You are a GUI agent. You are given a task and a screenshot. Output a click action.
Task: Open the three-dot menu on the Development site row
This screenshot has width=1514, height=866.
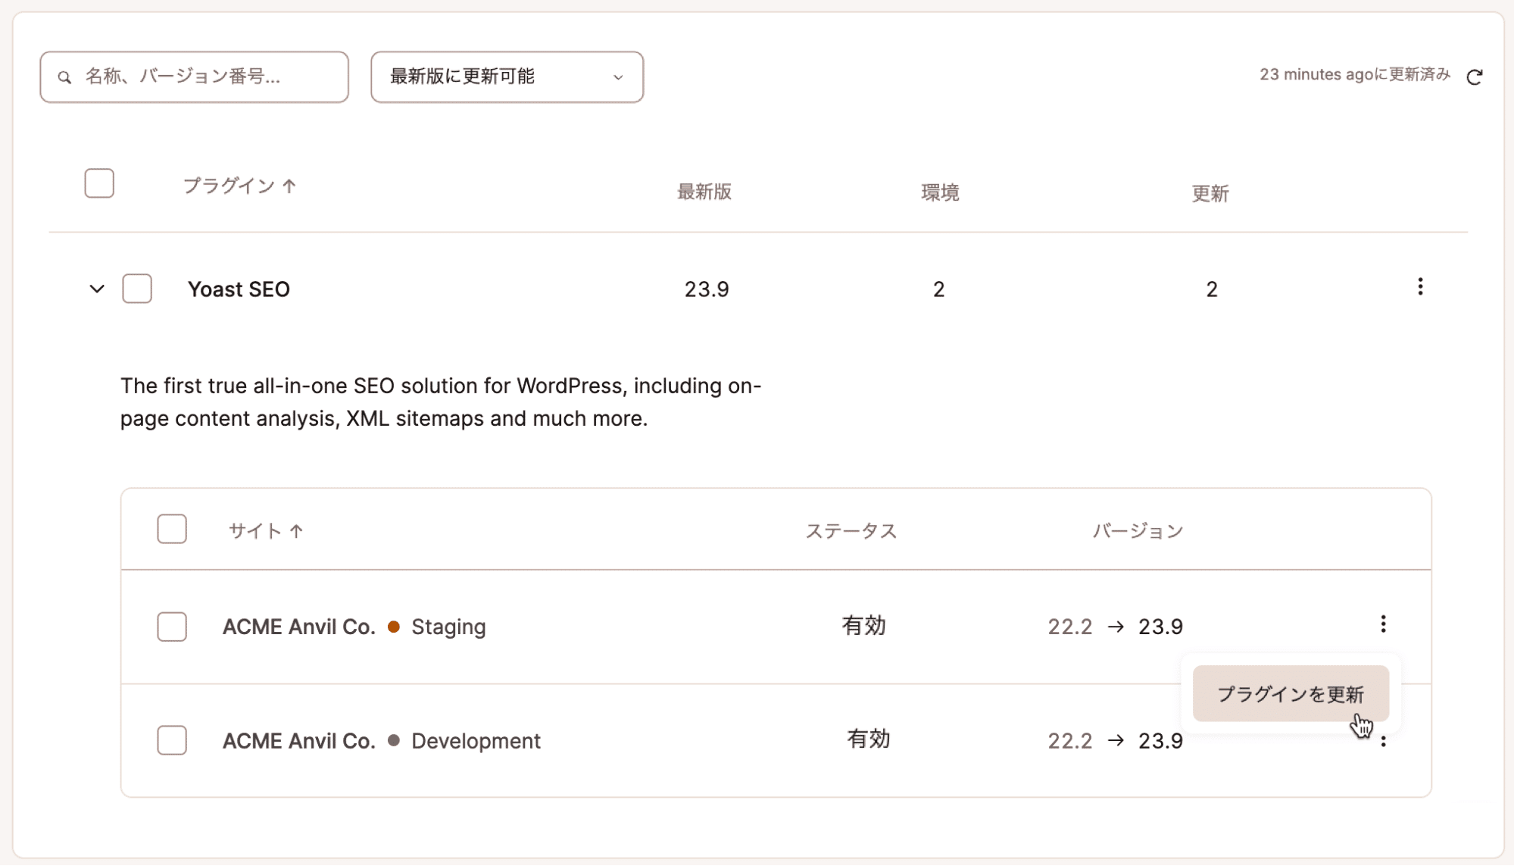point(1384,740)
